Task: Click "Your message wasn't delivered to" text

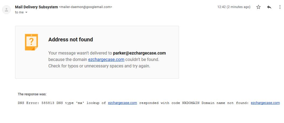Action: [x=80, y=53]
